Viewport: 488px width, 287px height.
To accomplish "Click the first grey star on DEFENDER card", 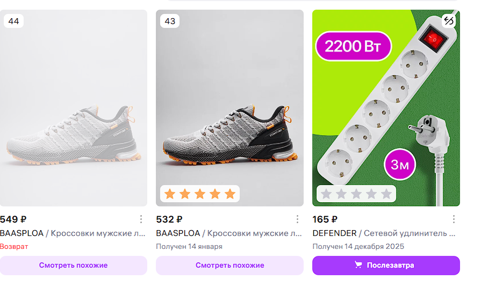I will pos(326,194).
